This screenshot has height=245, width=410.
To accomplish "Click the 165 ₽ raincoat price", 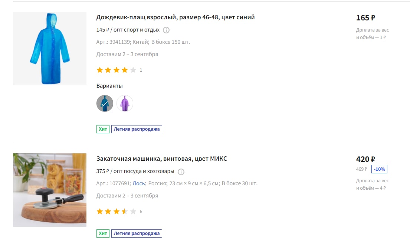I will pos(365,18).
